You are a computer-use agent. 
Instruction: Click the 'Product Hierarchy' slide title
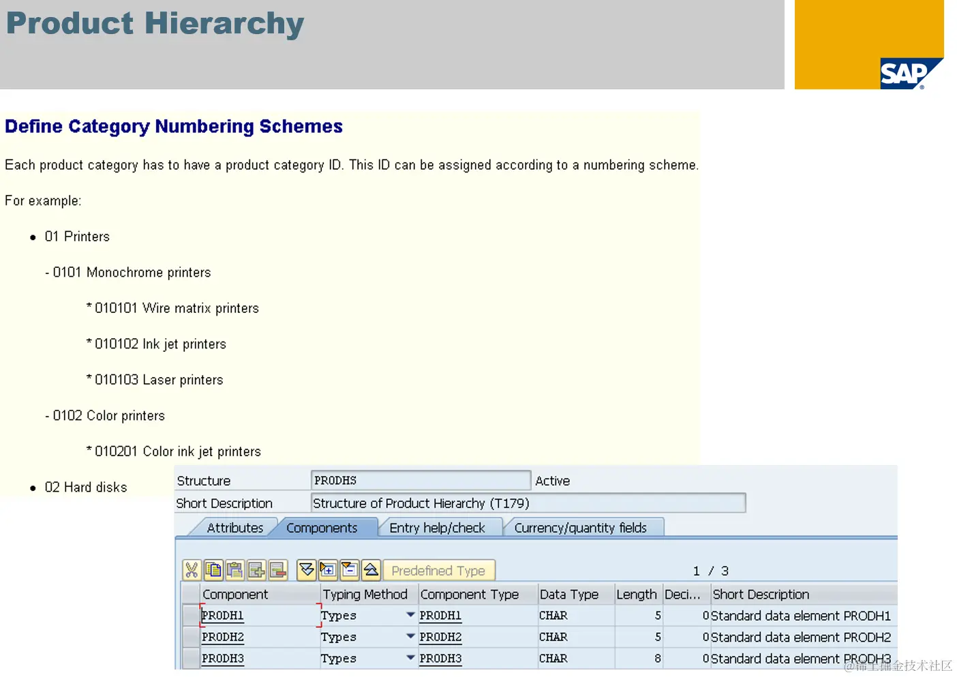[155, 24]
